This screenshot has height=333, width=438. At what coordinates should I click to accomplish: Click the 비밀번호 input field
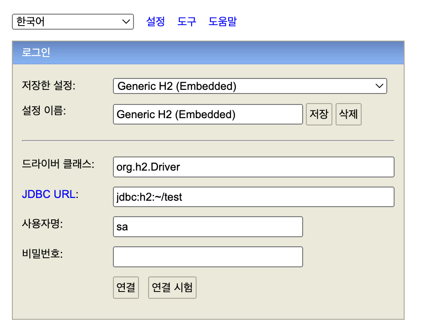(208, 257)
